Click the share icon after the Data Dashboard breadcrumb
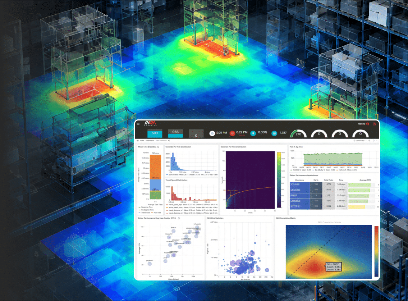The image size is (408, 301). (x=169, y=141)
